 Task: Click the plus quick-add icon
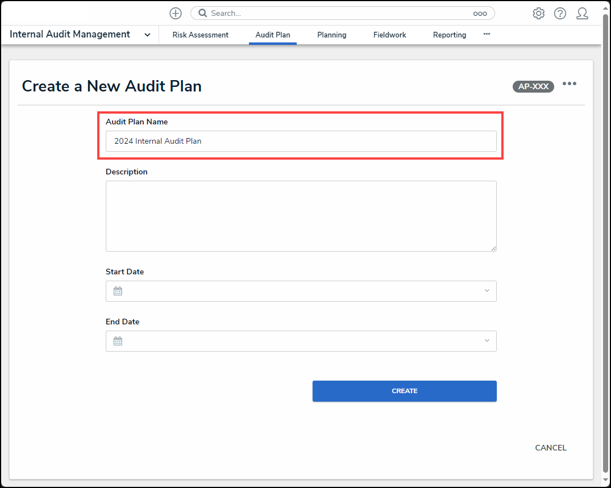click(176, 14)
